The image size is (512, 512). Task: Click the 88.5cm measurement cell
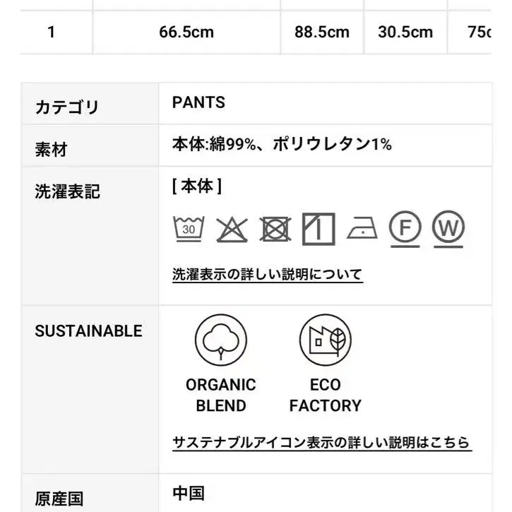(322, 32)
